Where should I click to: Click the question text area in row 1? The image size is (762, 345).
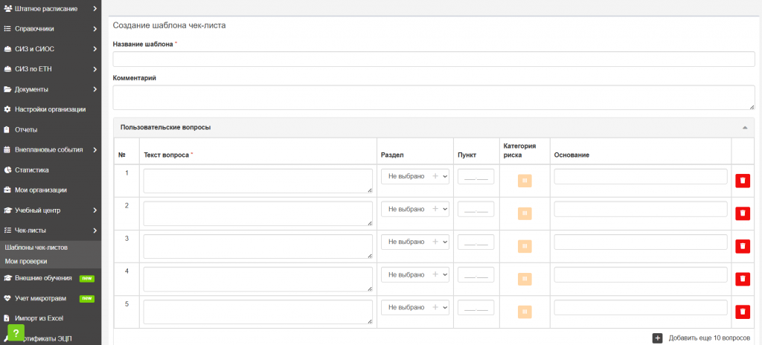pyautogui.click(x=258, y=181)
